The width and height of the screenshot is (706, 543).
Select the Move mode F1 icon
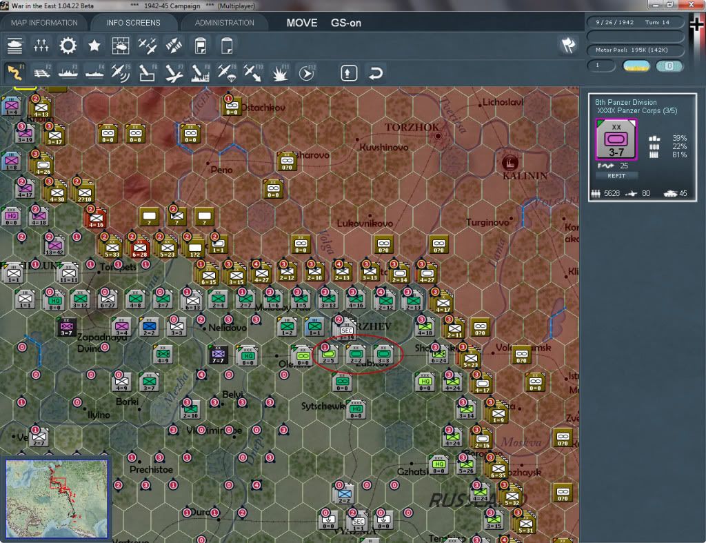(x=15, y=72)
